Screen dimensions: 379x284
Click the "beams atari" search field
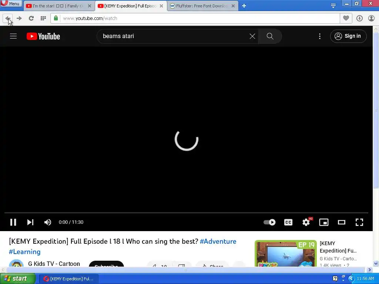coord(174,36)
